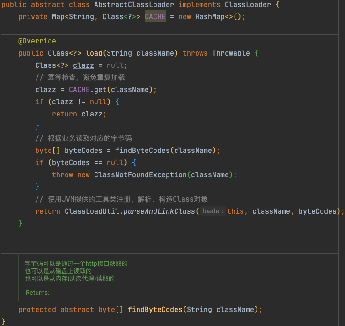Click the throws keyword in load signature

195,53
